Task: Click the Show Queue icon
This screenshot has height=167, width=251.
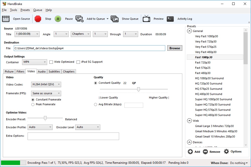Action: point(115,19)
